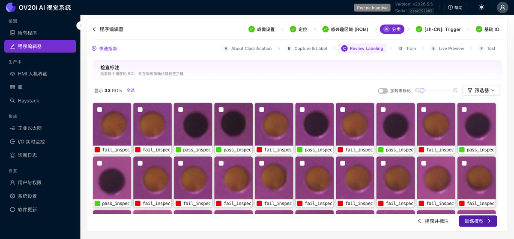Open I/O 实时监控 page
514x239 pixels.
pyautogui.click(x=40, y=142)
